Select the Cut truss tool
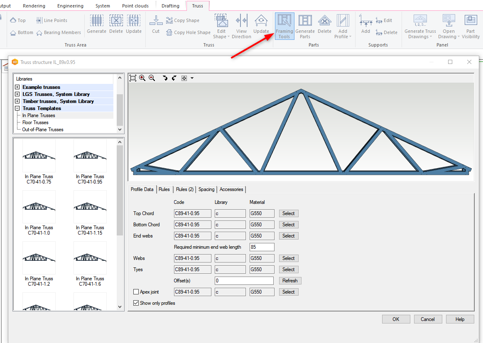The image size is (483, 343). (156, 24)
